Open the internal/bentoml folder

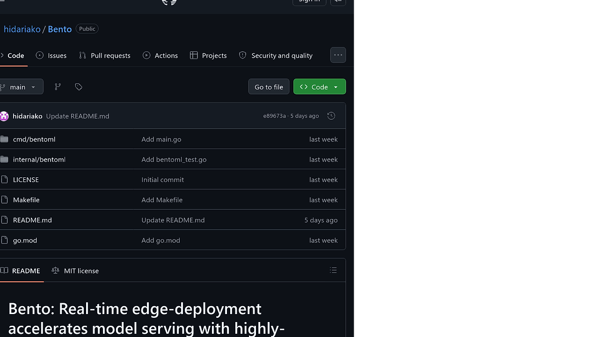[39, 159]
